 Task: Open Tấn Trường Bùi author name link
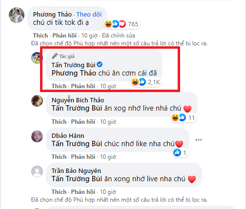[x=73, y=65]
